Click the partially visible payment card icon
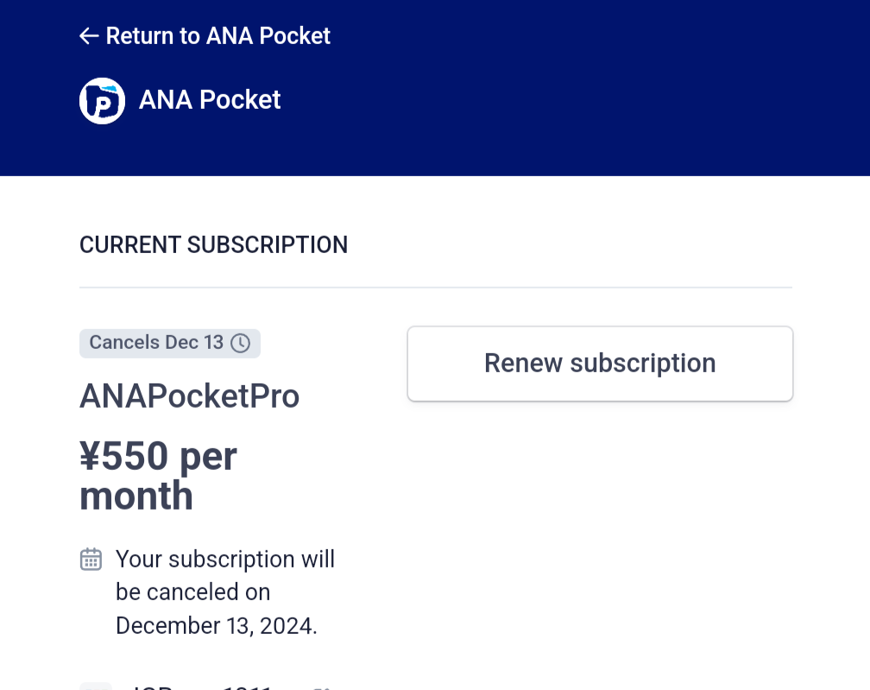870x690 pixels. (x=96, y=687)
